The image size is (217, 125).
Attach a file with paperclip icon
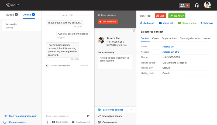[x=47, y=122]
